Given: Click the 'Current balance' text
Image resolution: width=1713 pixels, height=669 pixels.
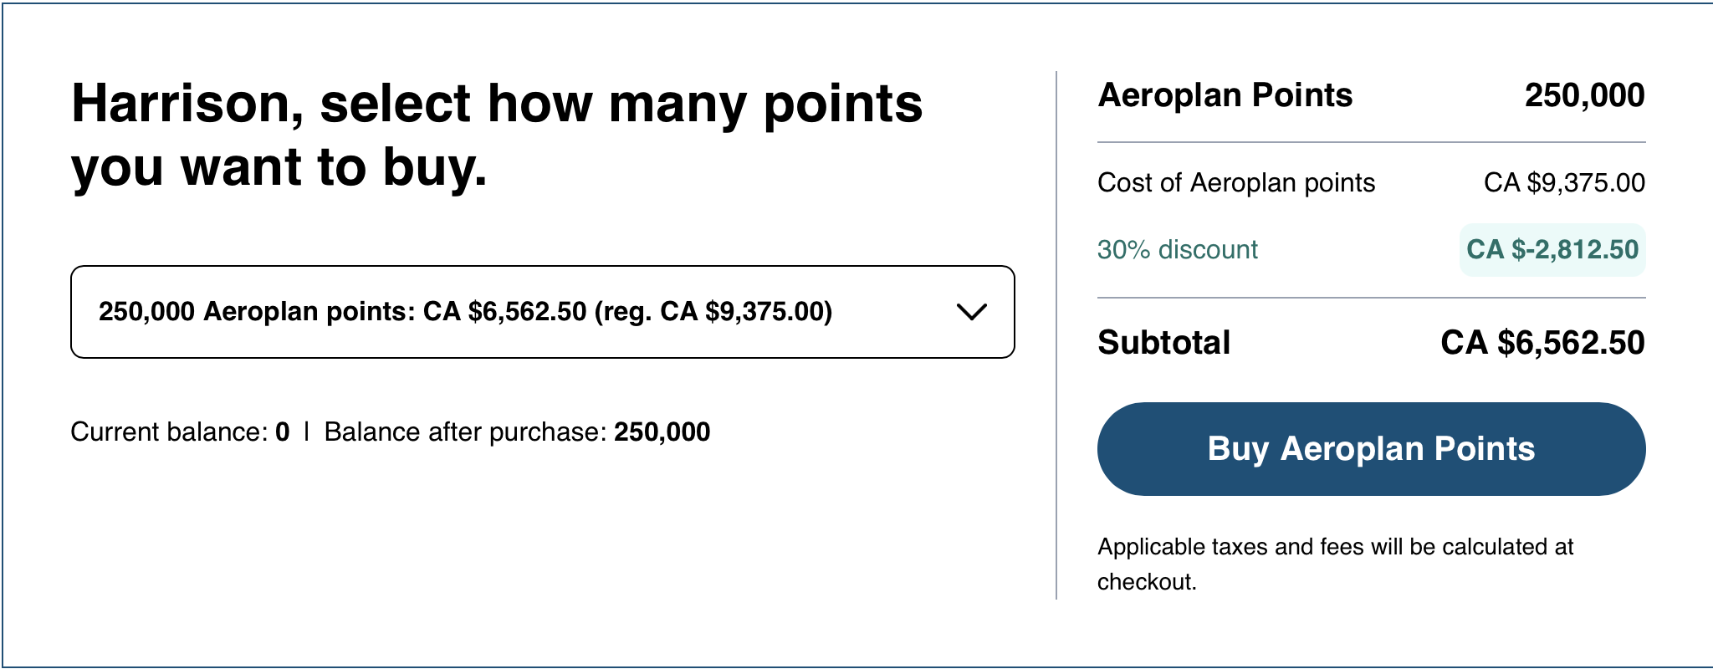Looking at the screenshot, I should click(x=169, y=432).
